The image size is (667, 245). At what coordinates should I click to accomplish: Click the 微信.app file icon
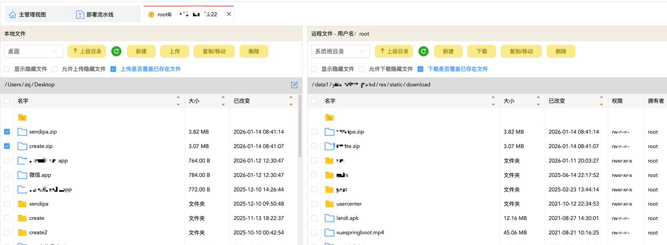22,175
